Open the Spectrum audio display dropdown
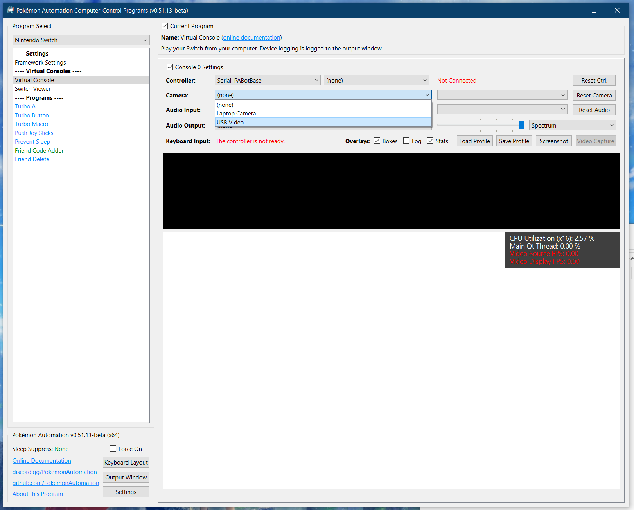Screen dimensions: 634x510 572,125
